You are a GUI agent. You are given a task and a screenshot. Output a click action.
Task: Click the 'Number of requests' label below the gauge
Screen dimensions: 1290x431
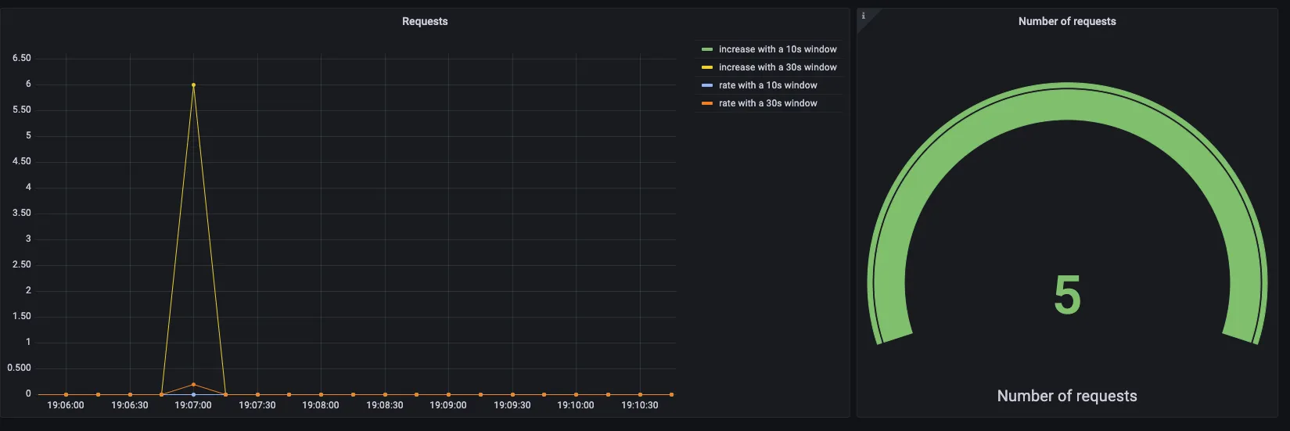(x=1067, y=396)
